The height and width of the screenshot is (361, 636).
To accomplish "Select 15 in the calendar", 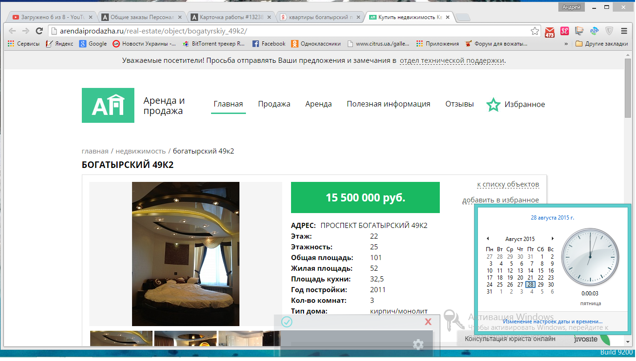I will pyautogui.click(x=541, y=271).
